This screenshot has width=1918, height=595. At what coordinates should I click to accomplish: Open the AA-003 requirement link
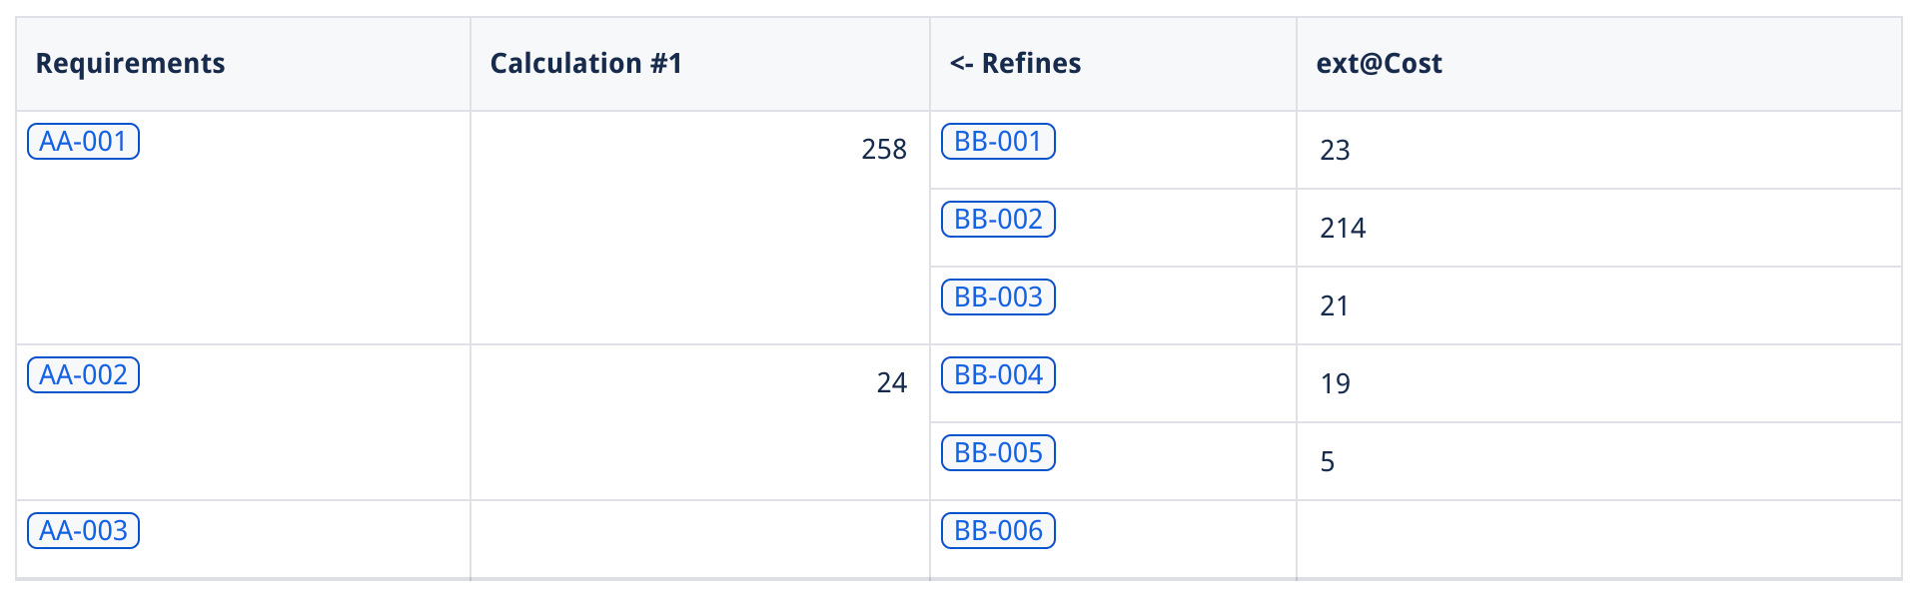83,531
